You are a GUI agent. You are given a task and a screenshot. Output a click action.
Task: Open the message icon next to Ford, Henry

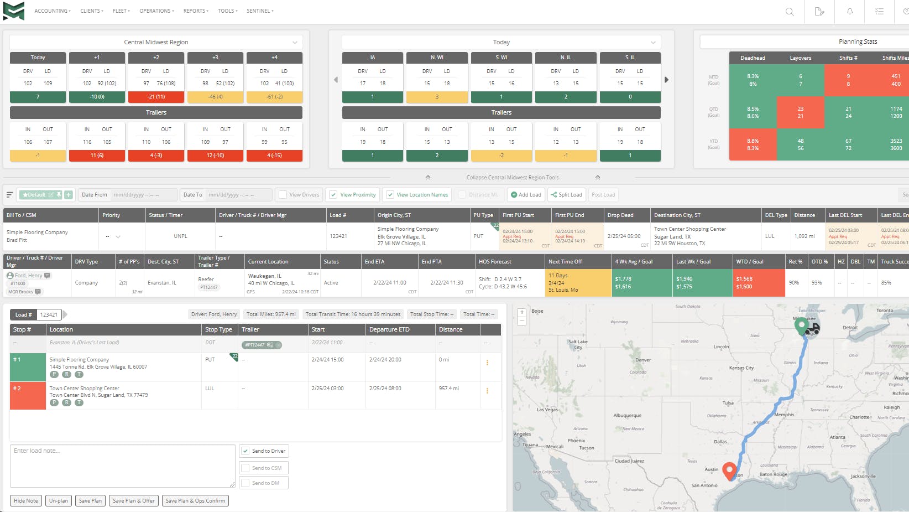click(x=46, y=275)
